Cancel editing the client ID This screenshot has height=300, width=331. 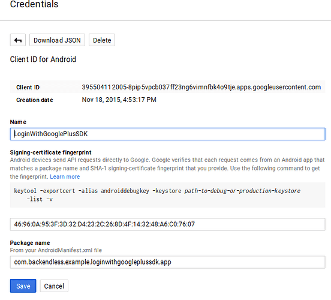pyautogui.click(x=54, y=286)
